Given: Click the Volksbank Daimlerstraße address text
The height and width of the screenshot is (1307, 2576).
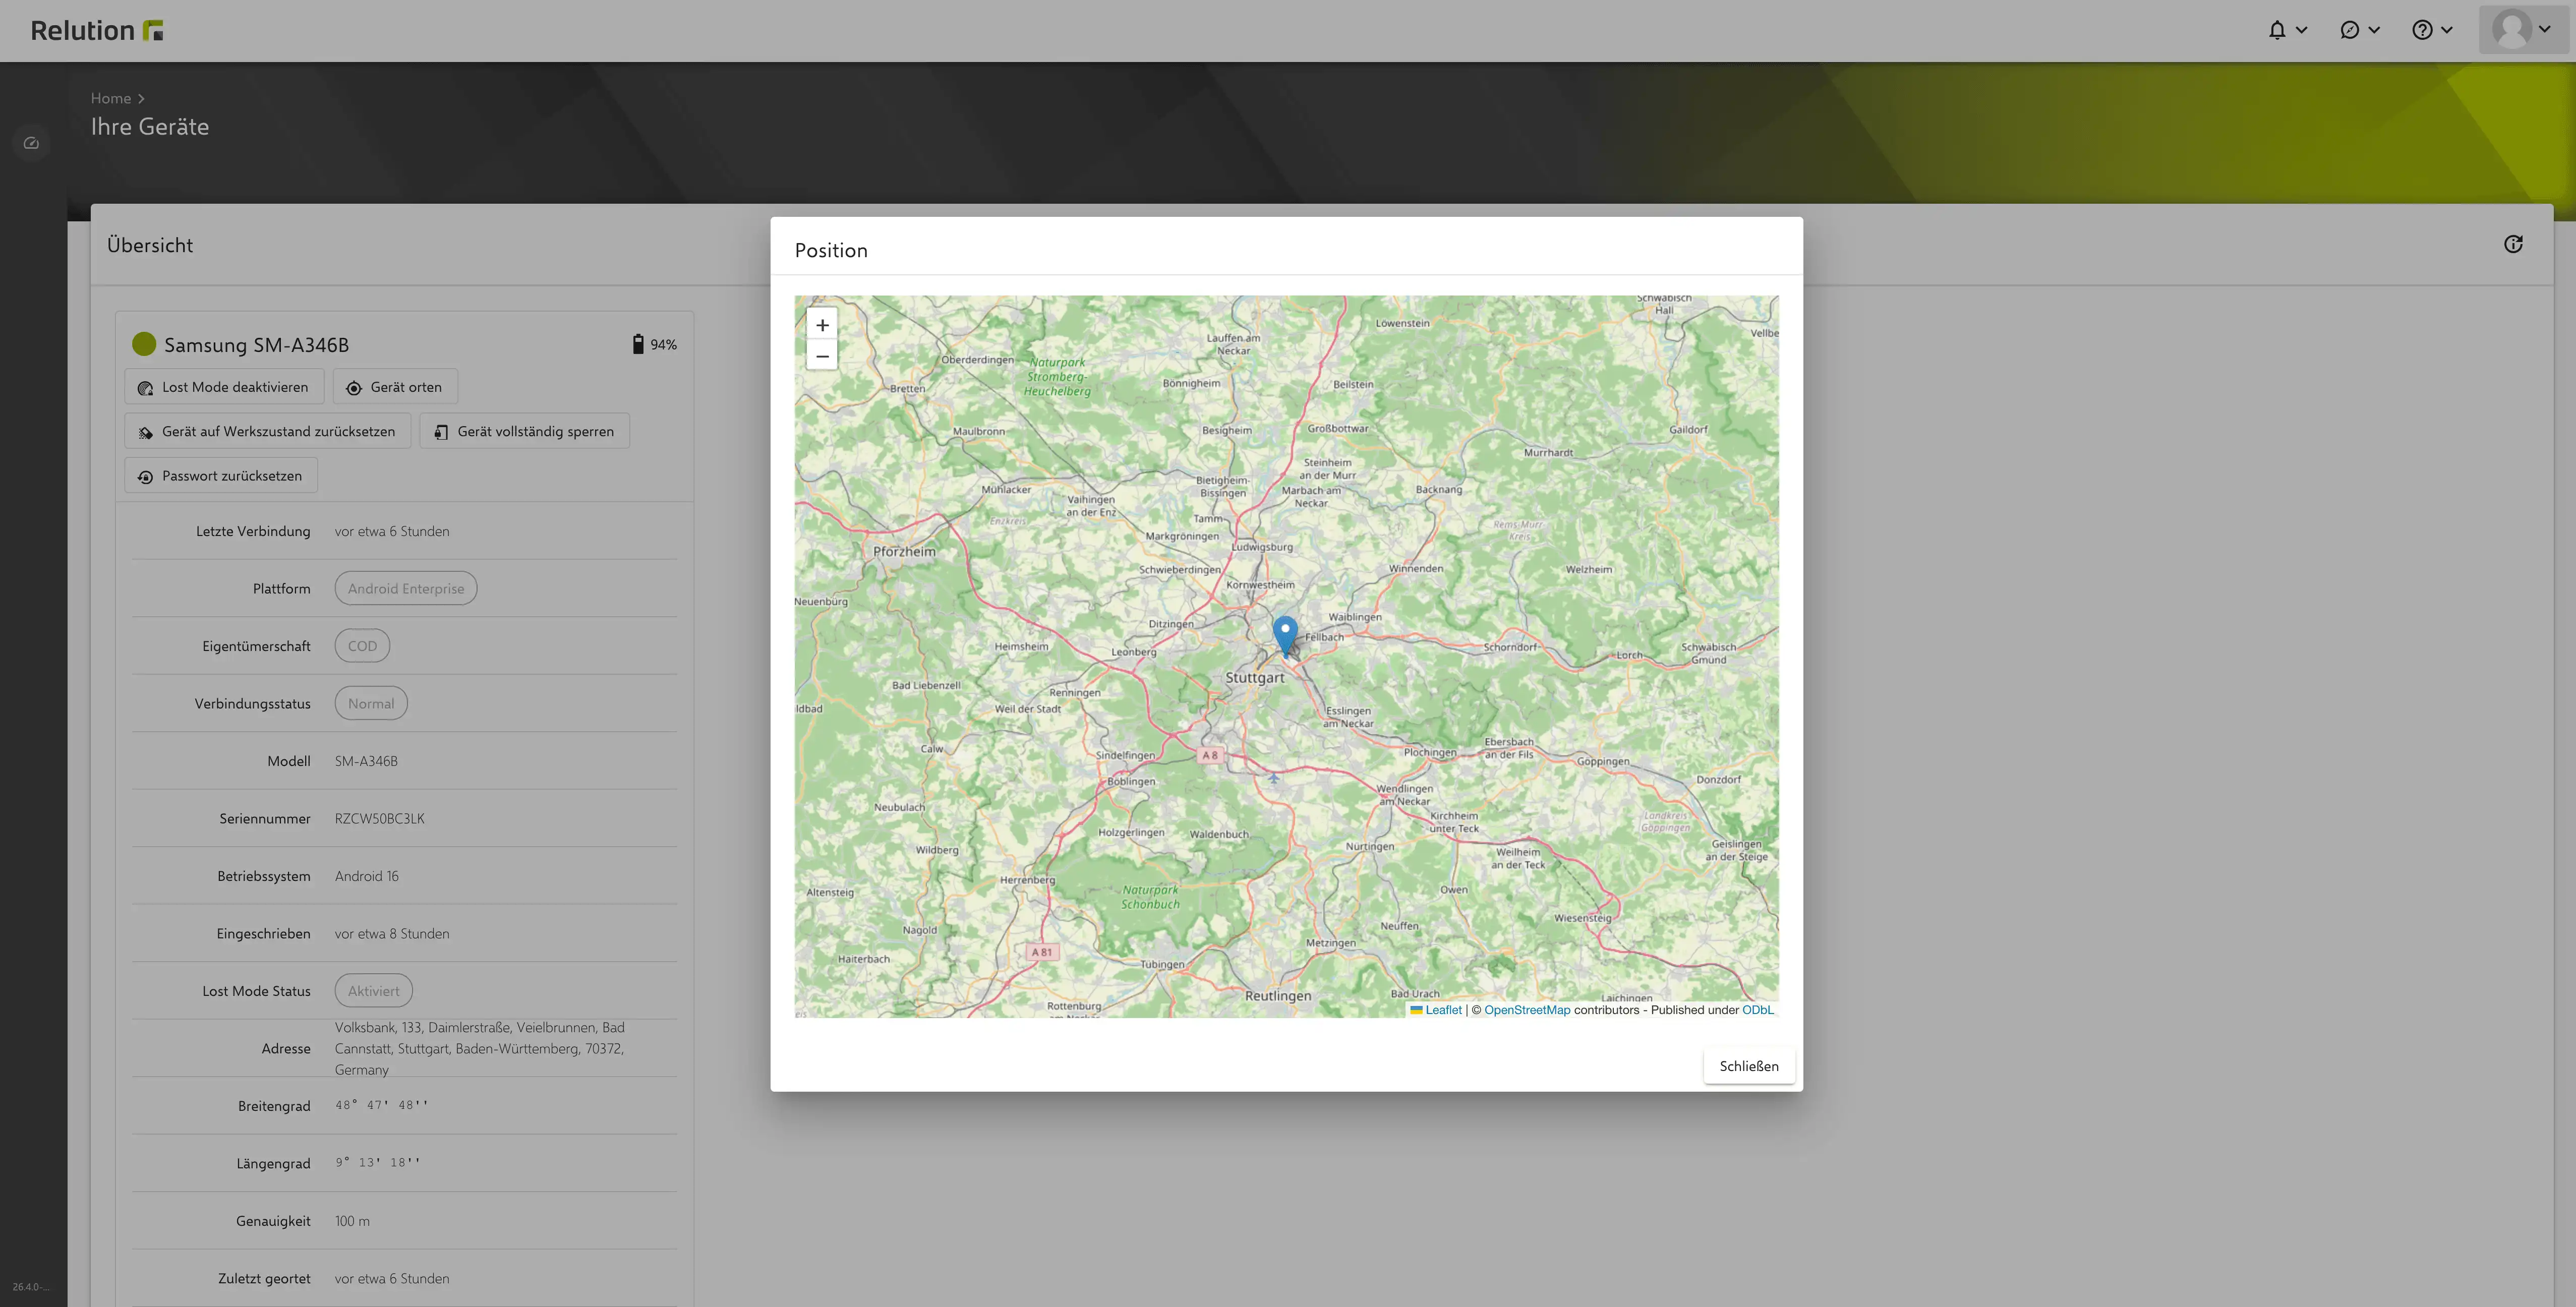Looking at the screenshot, I should click(x=481, y=1049).
